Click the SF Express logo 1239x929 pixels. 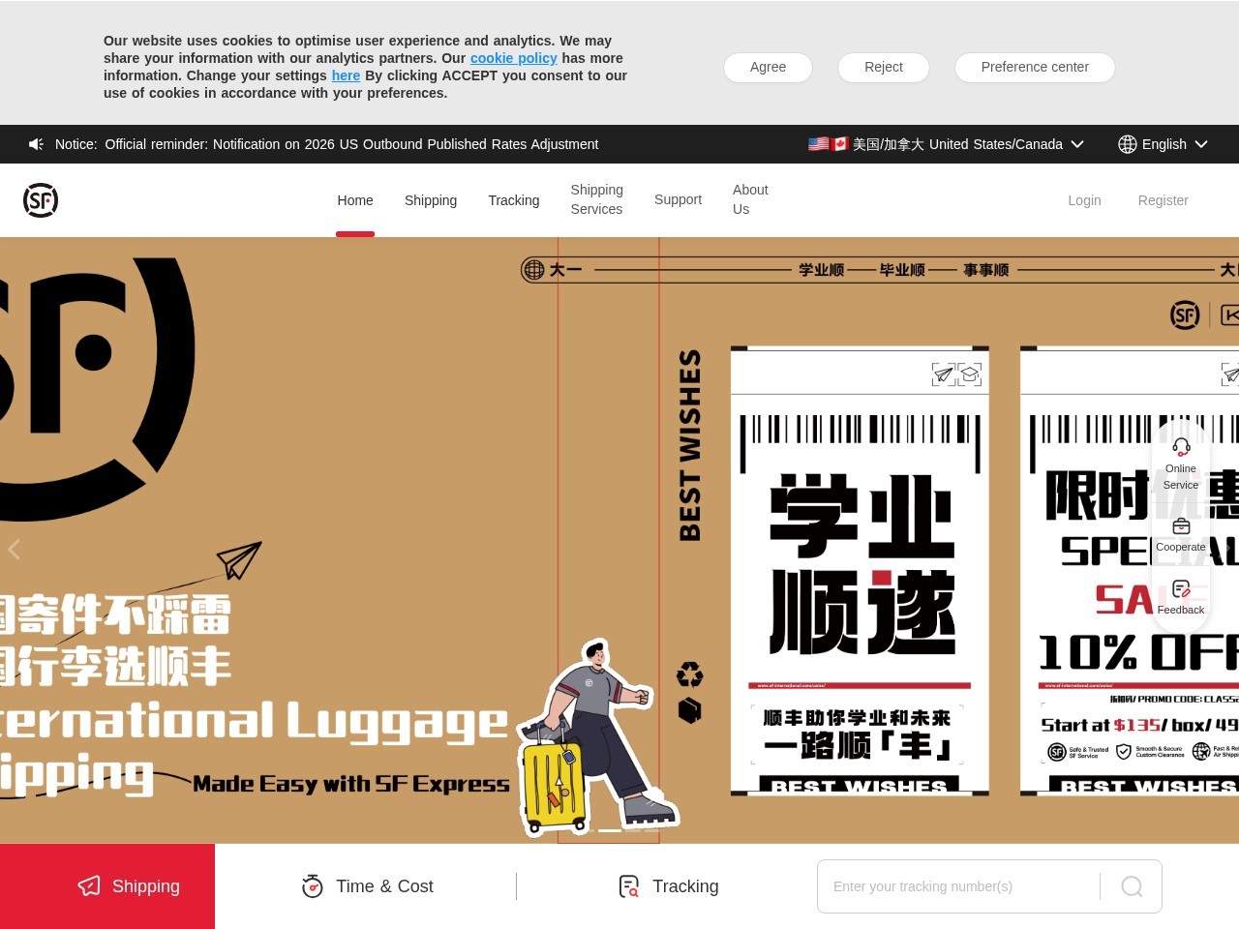coord(41,200)
